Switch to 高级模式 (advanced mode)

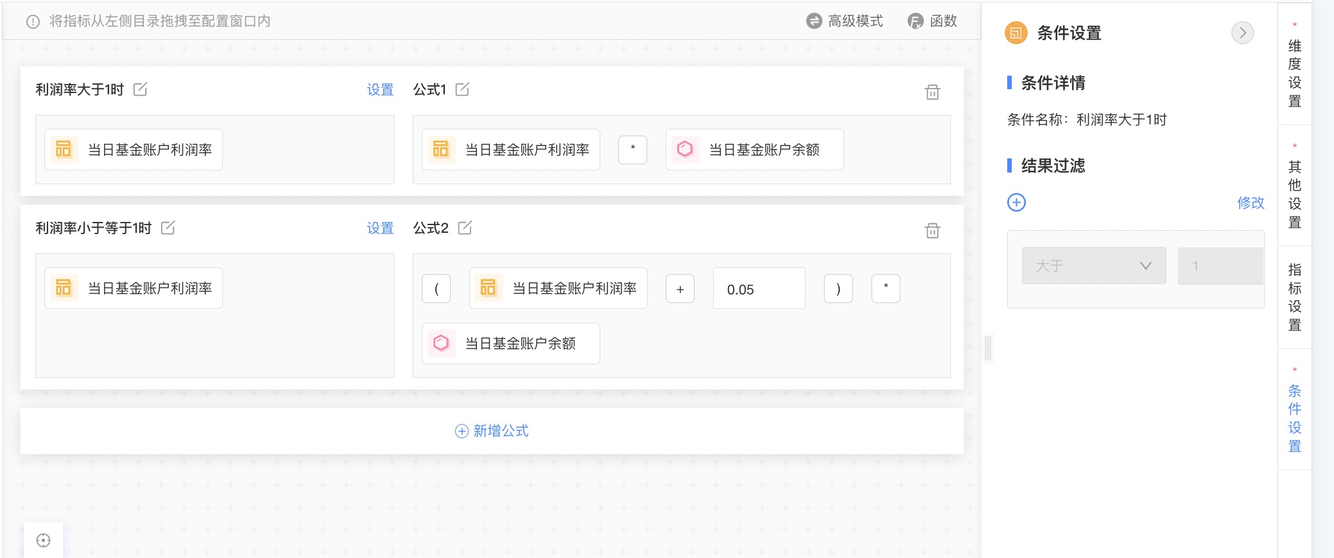click(845, 21)
